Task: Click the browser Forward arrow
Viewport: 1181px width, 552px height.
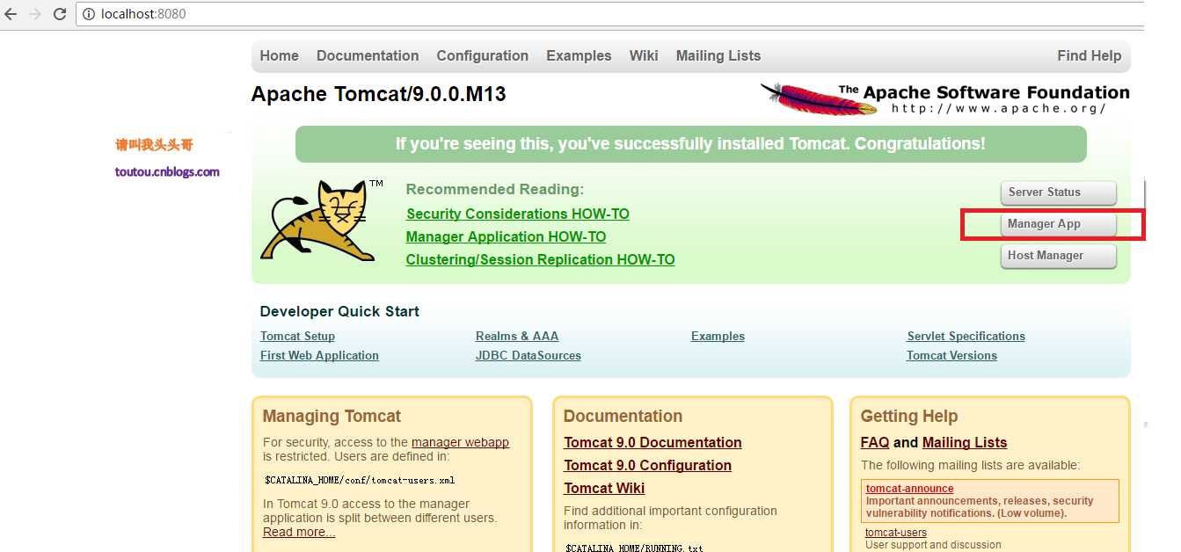Action: 35,14
